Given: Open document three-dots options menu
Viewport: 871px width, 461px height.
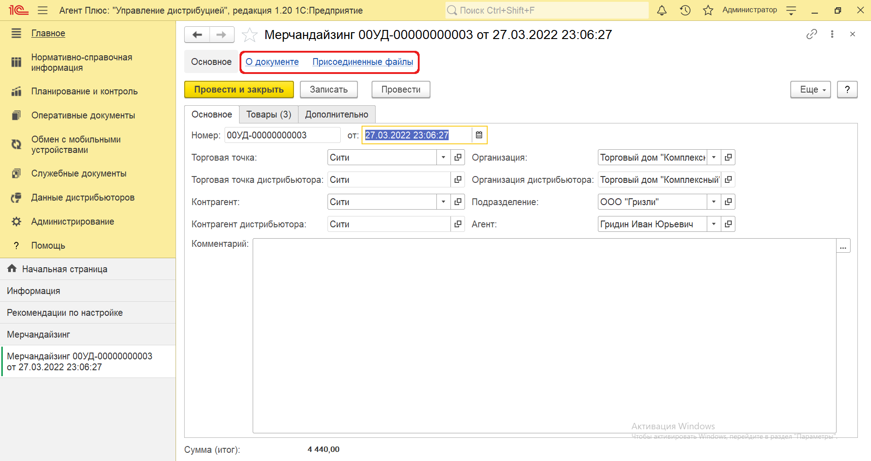Looking at the screenshot, I should point(832,34).
